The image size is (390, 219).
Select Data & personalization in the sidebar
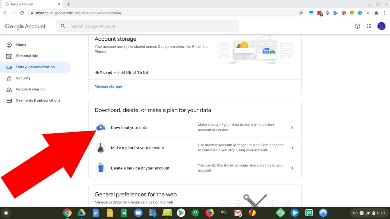coord(35,67)
